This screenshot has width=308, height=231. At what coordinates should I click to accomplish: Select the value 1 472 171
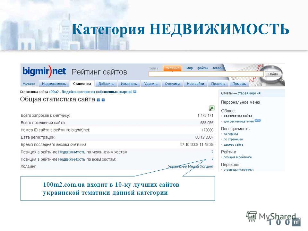point(205,116)
